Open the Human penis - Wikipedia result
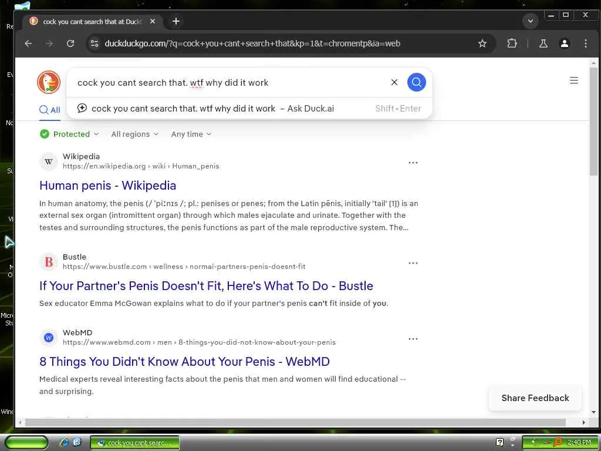 coord(108,185)
